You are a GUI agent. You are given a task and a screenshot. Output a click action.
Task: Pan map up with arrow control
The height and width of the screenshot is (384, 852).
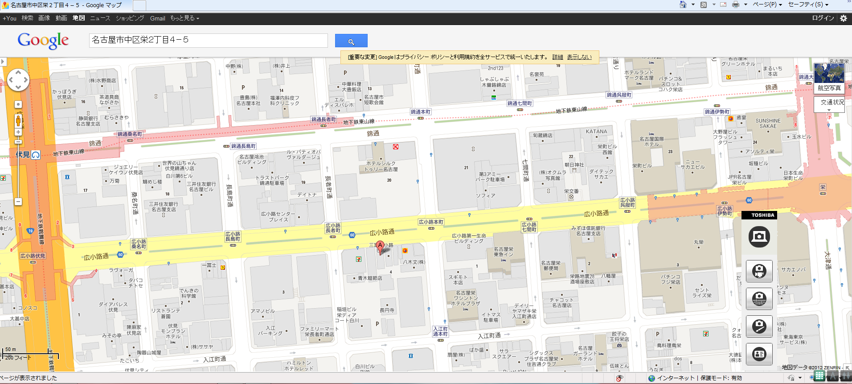point(18,72)
